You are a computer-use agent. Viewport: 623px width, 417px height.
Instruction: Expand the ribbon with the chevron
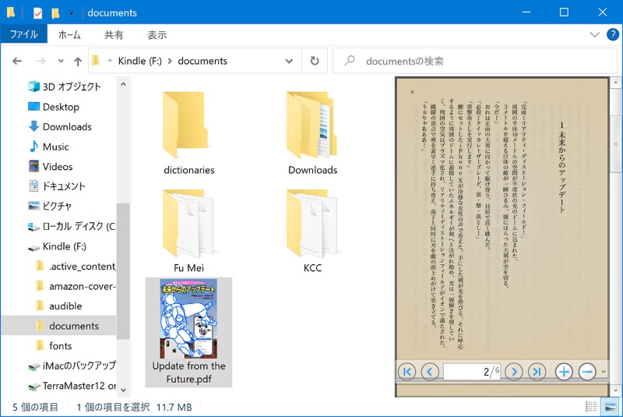[594, 34]
